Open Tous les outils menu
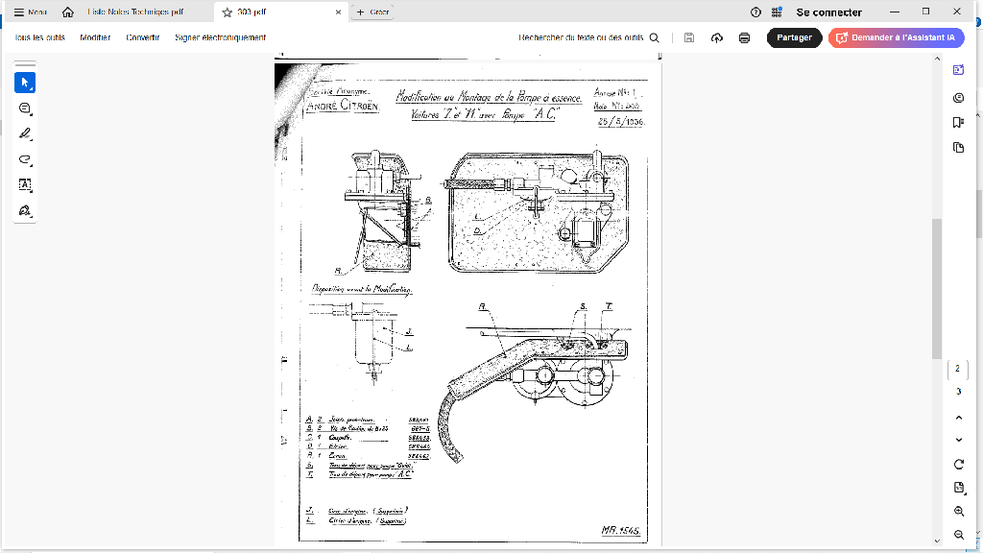The image size is (983, 553). tap(39, 37)
